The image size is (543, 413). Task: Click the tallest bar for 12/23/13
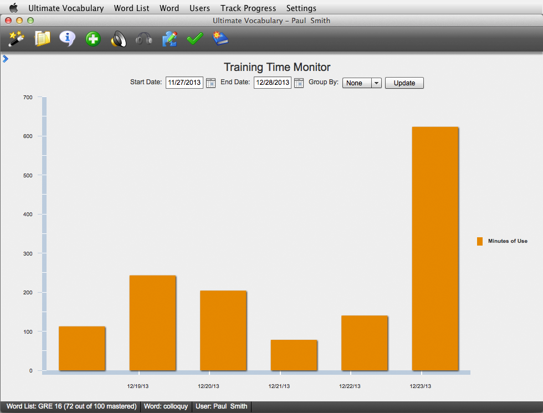(x=435, y=248)
